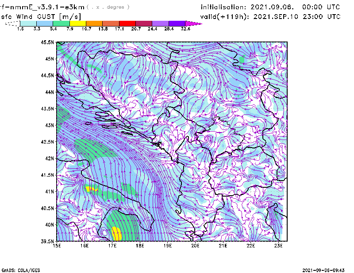The image size is (354, 273).
Task: Click the "19E" longitude label
Action: [x=168, y=246]
